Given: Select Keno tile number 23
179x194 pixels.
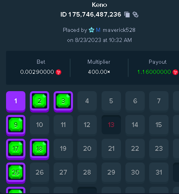Looking at the screenshot, I should point(159,149).
